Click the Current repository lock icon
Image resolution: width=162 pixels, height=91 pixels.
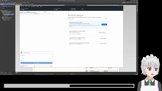click(21, 9)
